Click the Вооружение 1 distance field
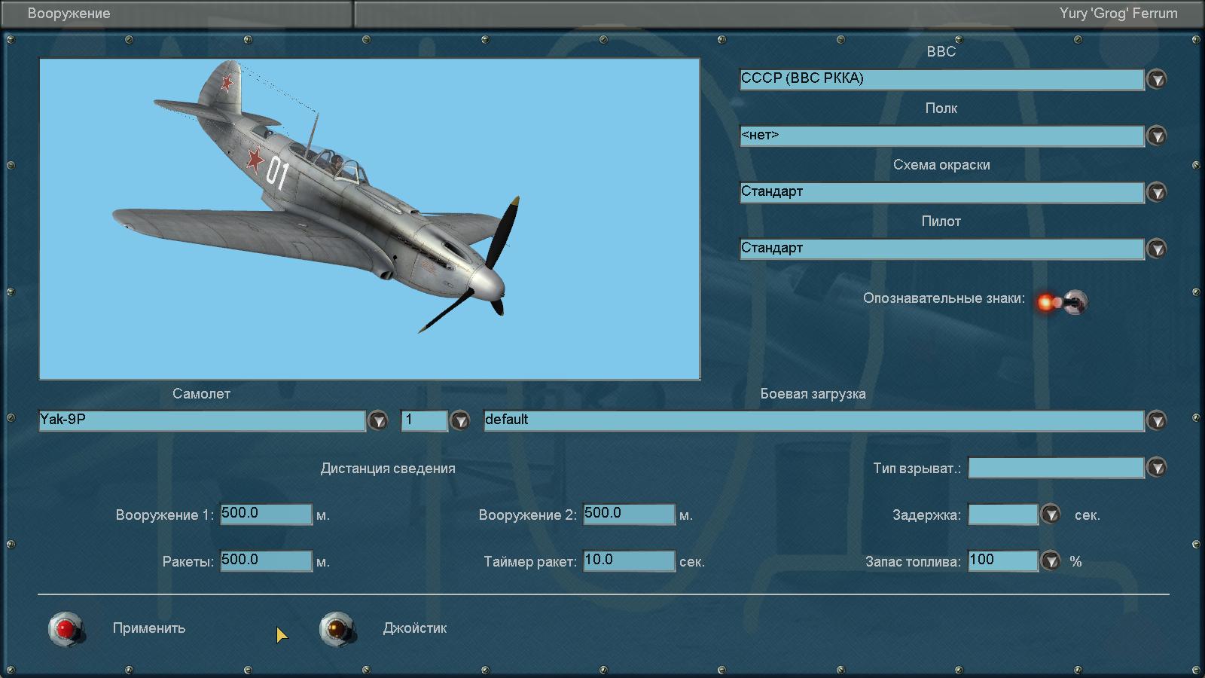 click(266, 514)
